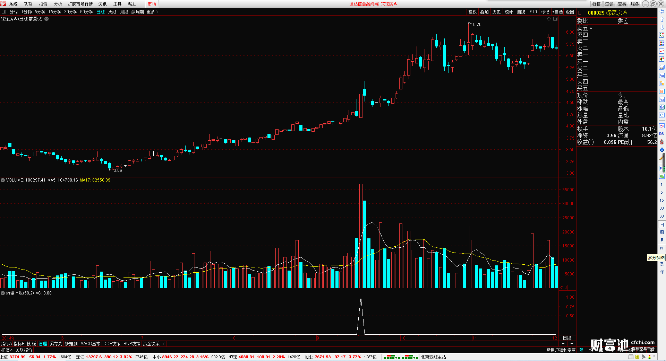Click the vertical scrollbar handle on right toolbar

coord(664,163)
